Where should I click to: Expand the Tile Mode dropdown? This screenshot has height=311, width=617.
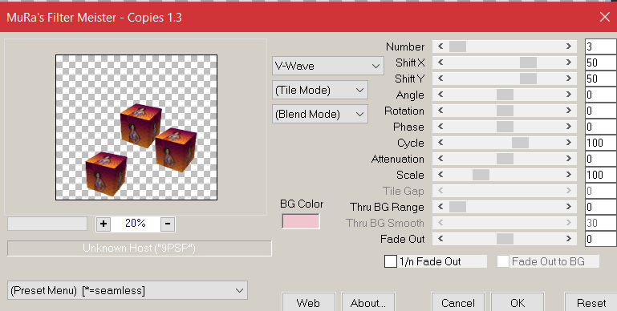(x=320, y=90)
